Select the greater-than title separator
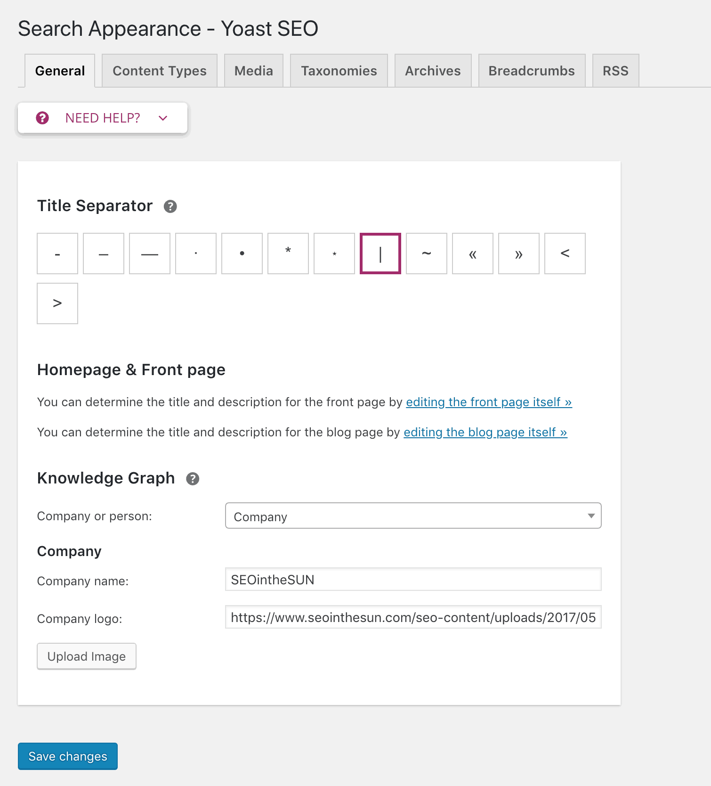The image size is (711, 786). (57, 303)
